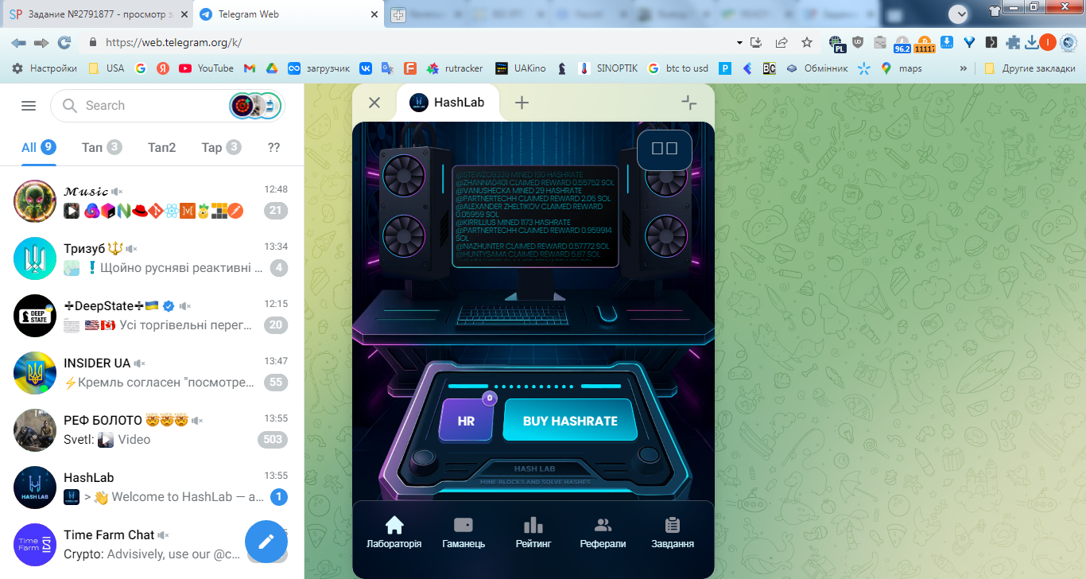Viewport: 1086px width, 579px height.
Task: Switch to the Тап2 folder tab
Action: [162, 147]
